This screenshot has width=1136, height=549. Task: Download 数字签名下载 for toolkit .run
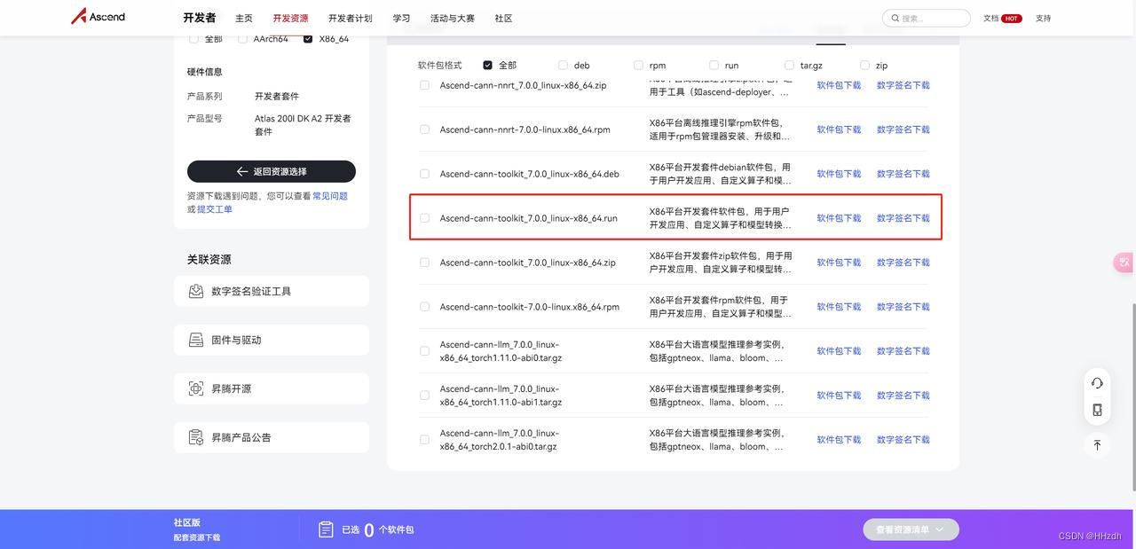click(x=903, y=218)
